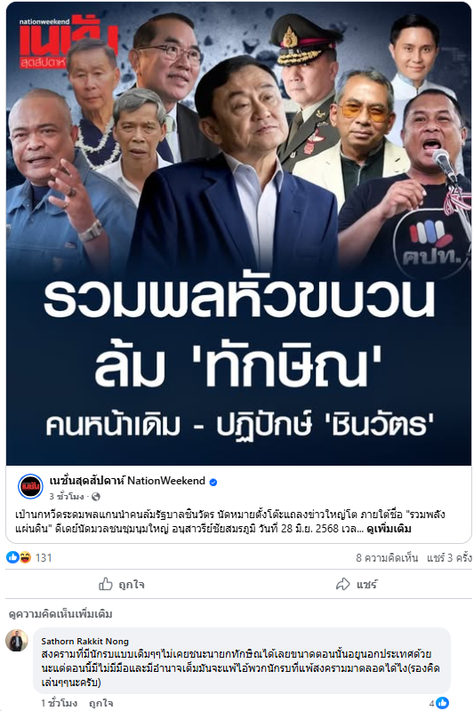Open the post's 3 ชั่วโมง timestamp

click(x=67, y=497)
